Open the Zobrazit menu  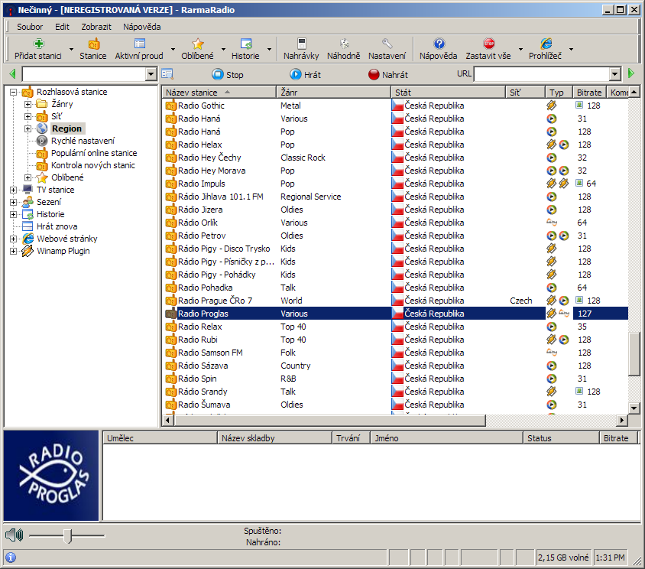tap(96, 27)
